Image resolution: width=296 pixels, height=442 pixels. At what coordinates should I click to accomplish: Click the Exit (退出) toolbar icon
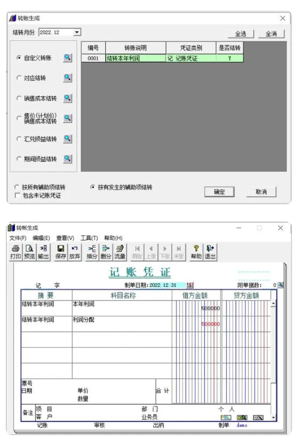pos(210,252)
